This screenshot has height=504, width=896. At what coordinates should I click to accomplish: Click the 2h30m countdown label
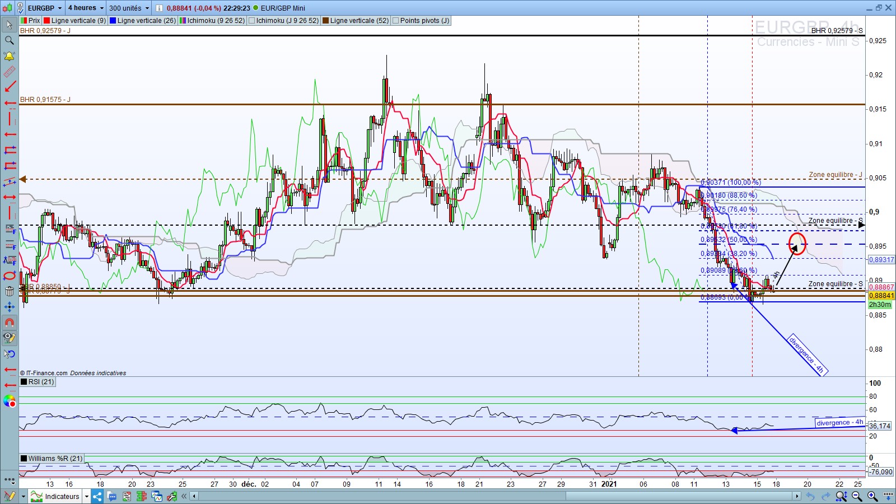(x=880, y=305)
